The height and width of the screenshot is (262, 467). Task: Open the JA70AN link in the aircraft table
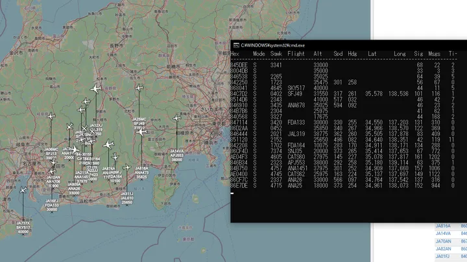tap(443, 241)
